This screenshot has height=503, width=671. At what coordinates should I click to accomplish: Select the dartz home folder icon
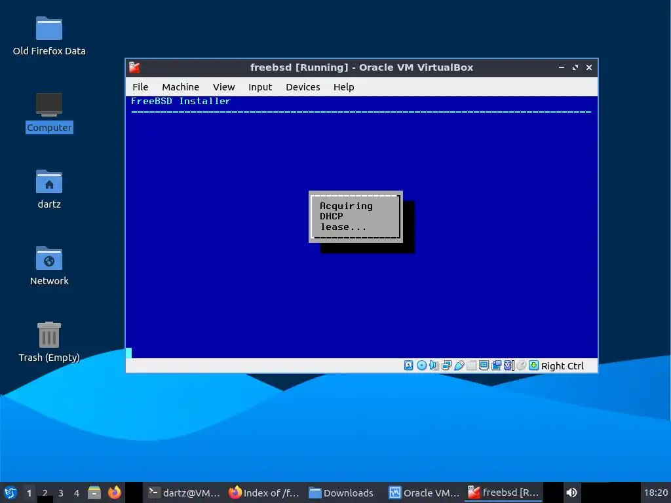[48, 189]
